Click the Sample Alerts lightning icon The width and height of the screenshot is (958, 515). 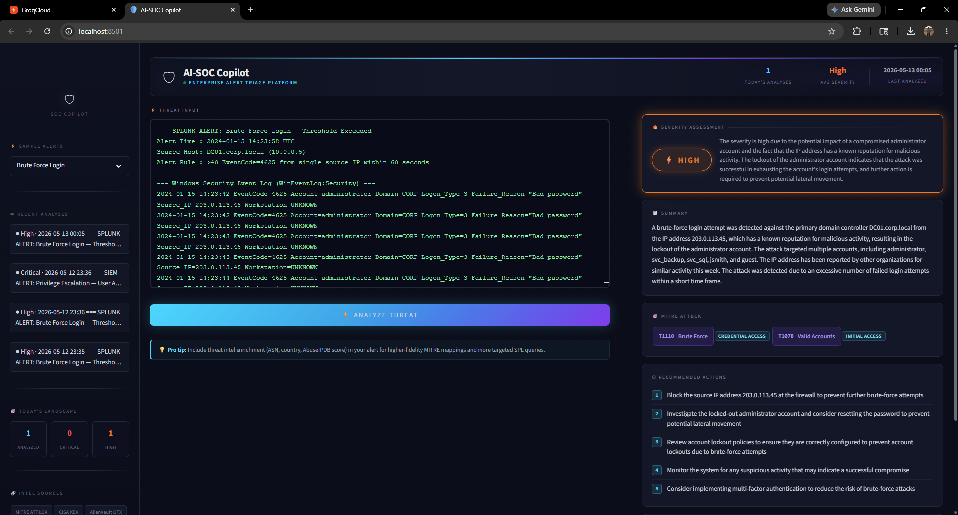pos(13,146)
